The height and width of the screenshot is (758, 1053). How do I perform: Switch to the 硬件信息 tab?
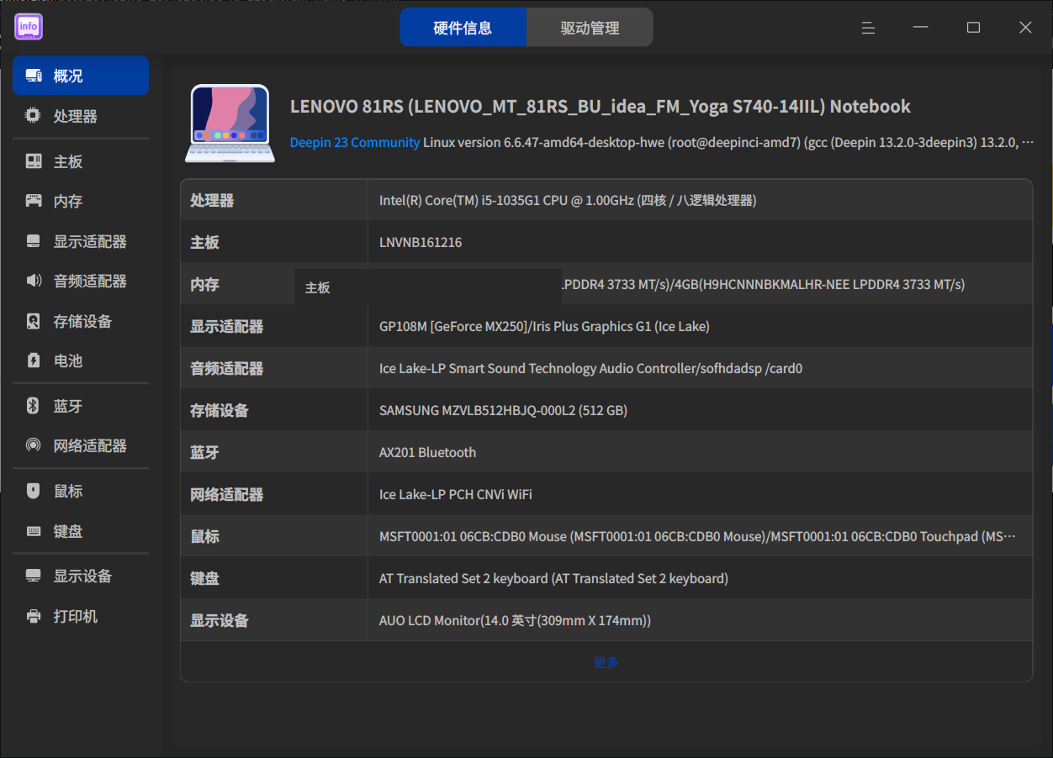pos(463,28)
